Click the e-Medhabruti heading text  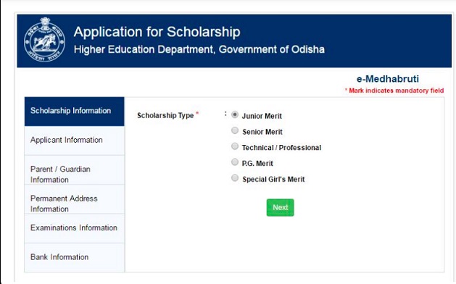point(388,79)
